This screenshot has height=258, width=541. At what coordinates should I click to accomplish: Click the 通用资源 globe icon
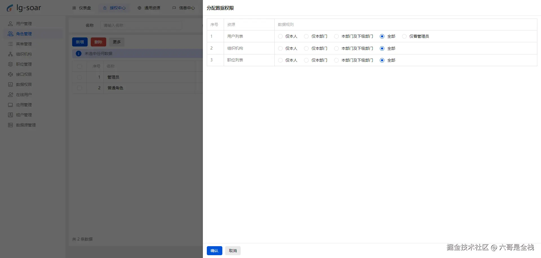[x=139, y=8]
